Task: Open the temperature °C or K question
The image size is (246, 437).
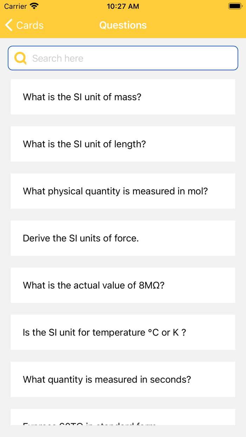Action: tap(123, 332)
